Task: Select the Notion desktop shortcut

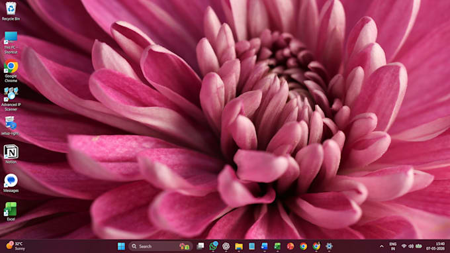Action: click(x=11, y=154)
